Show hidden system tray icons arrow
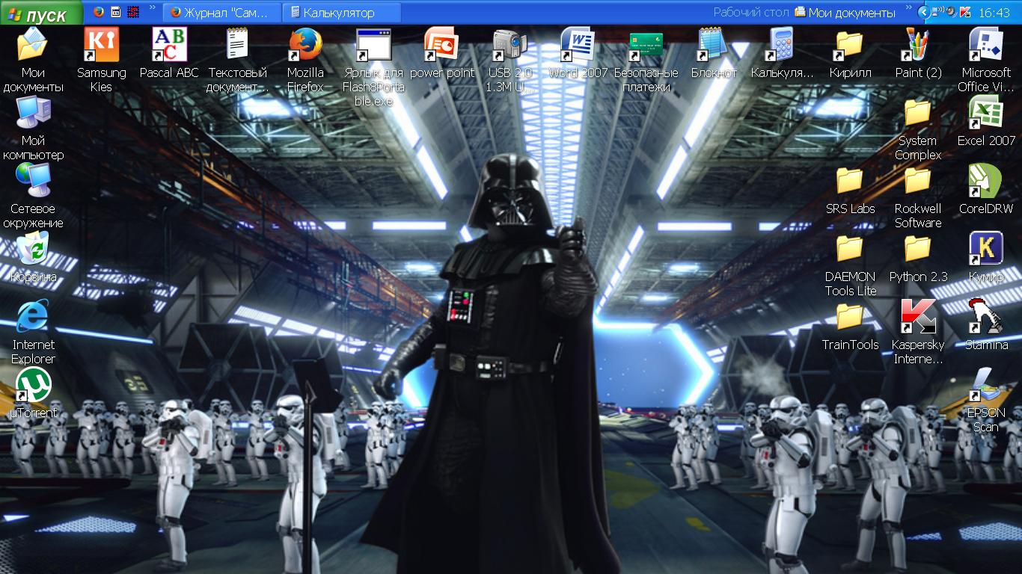The width and height of the screenshot is (1022, 574). (925, 12)
